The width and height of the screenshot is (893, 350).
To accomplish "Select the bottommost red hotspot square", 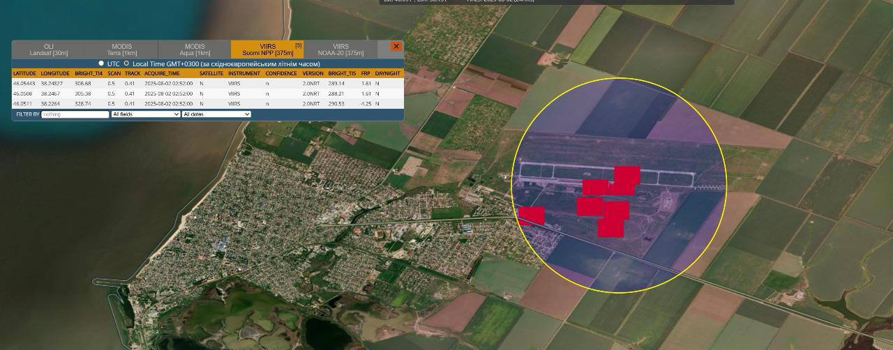I will 610,228.
